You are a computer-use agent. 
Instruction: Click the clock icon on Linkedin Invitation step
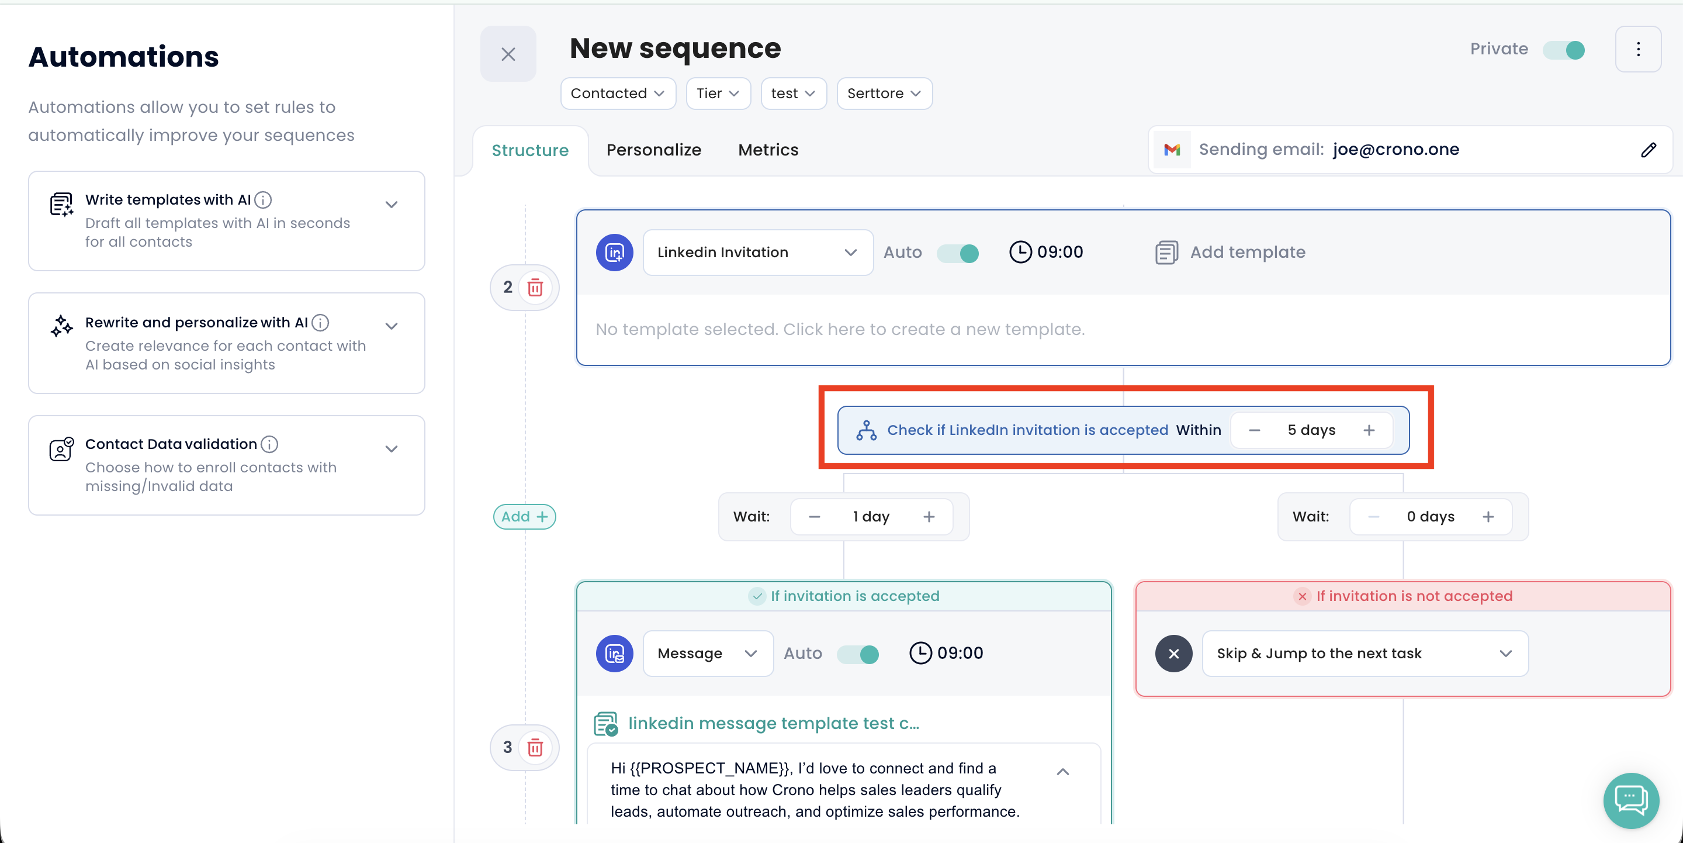[x=1020, y=252]
